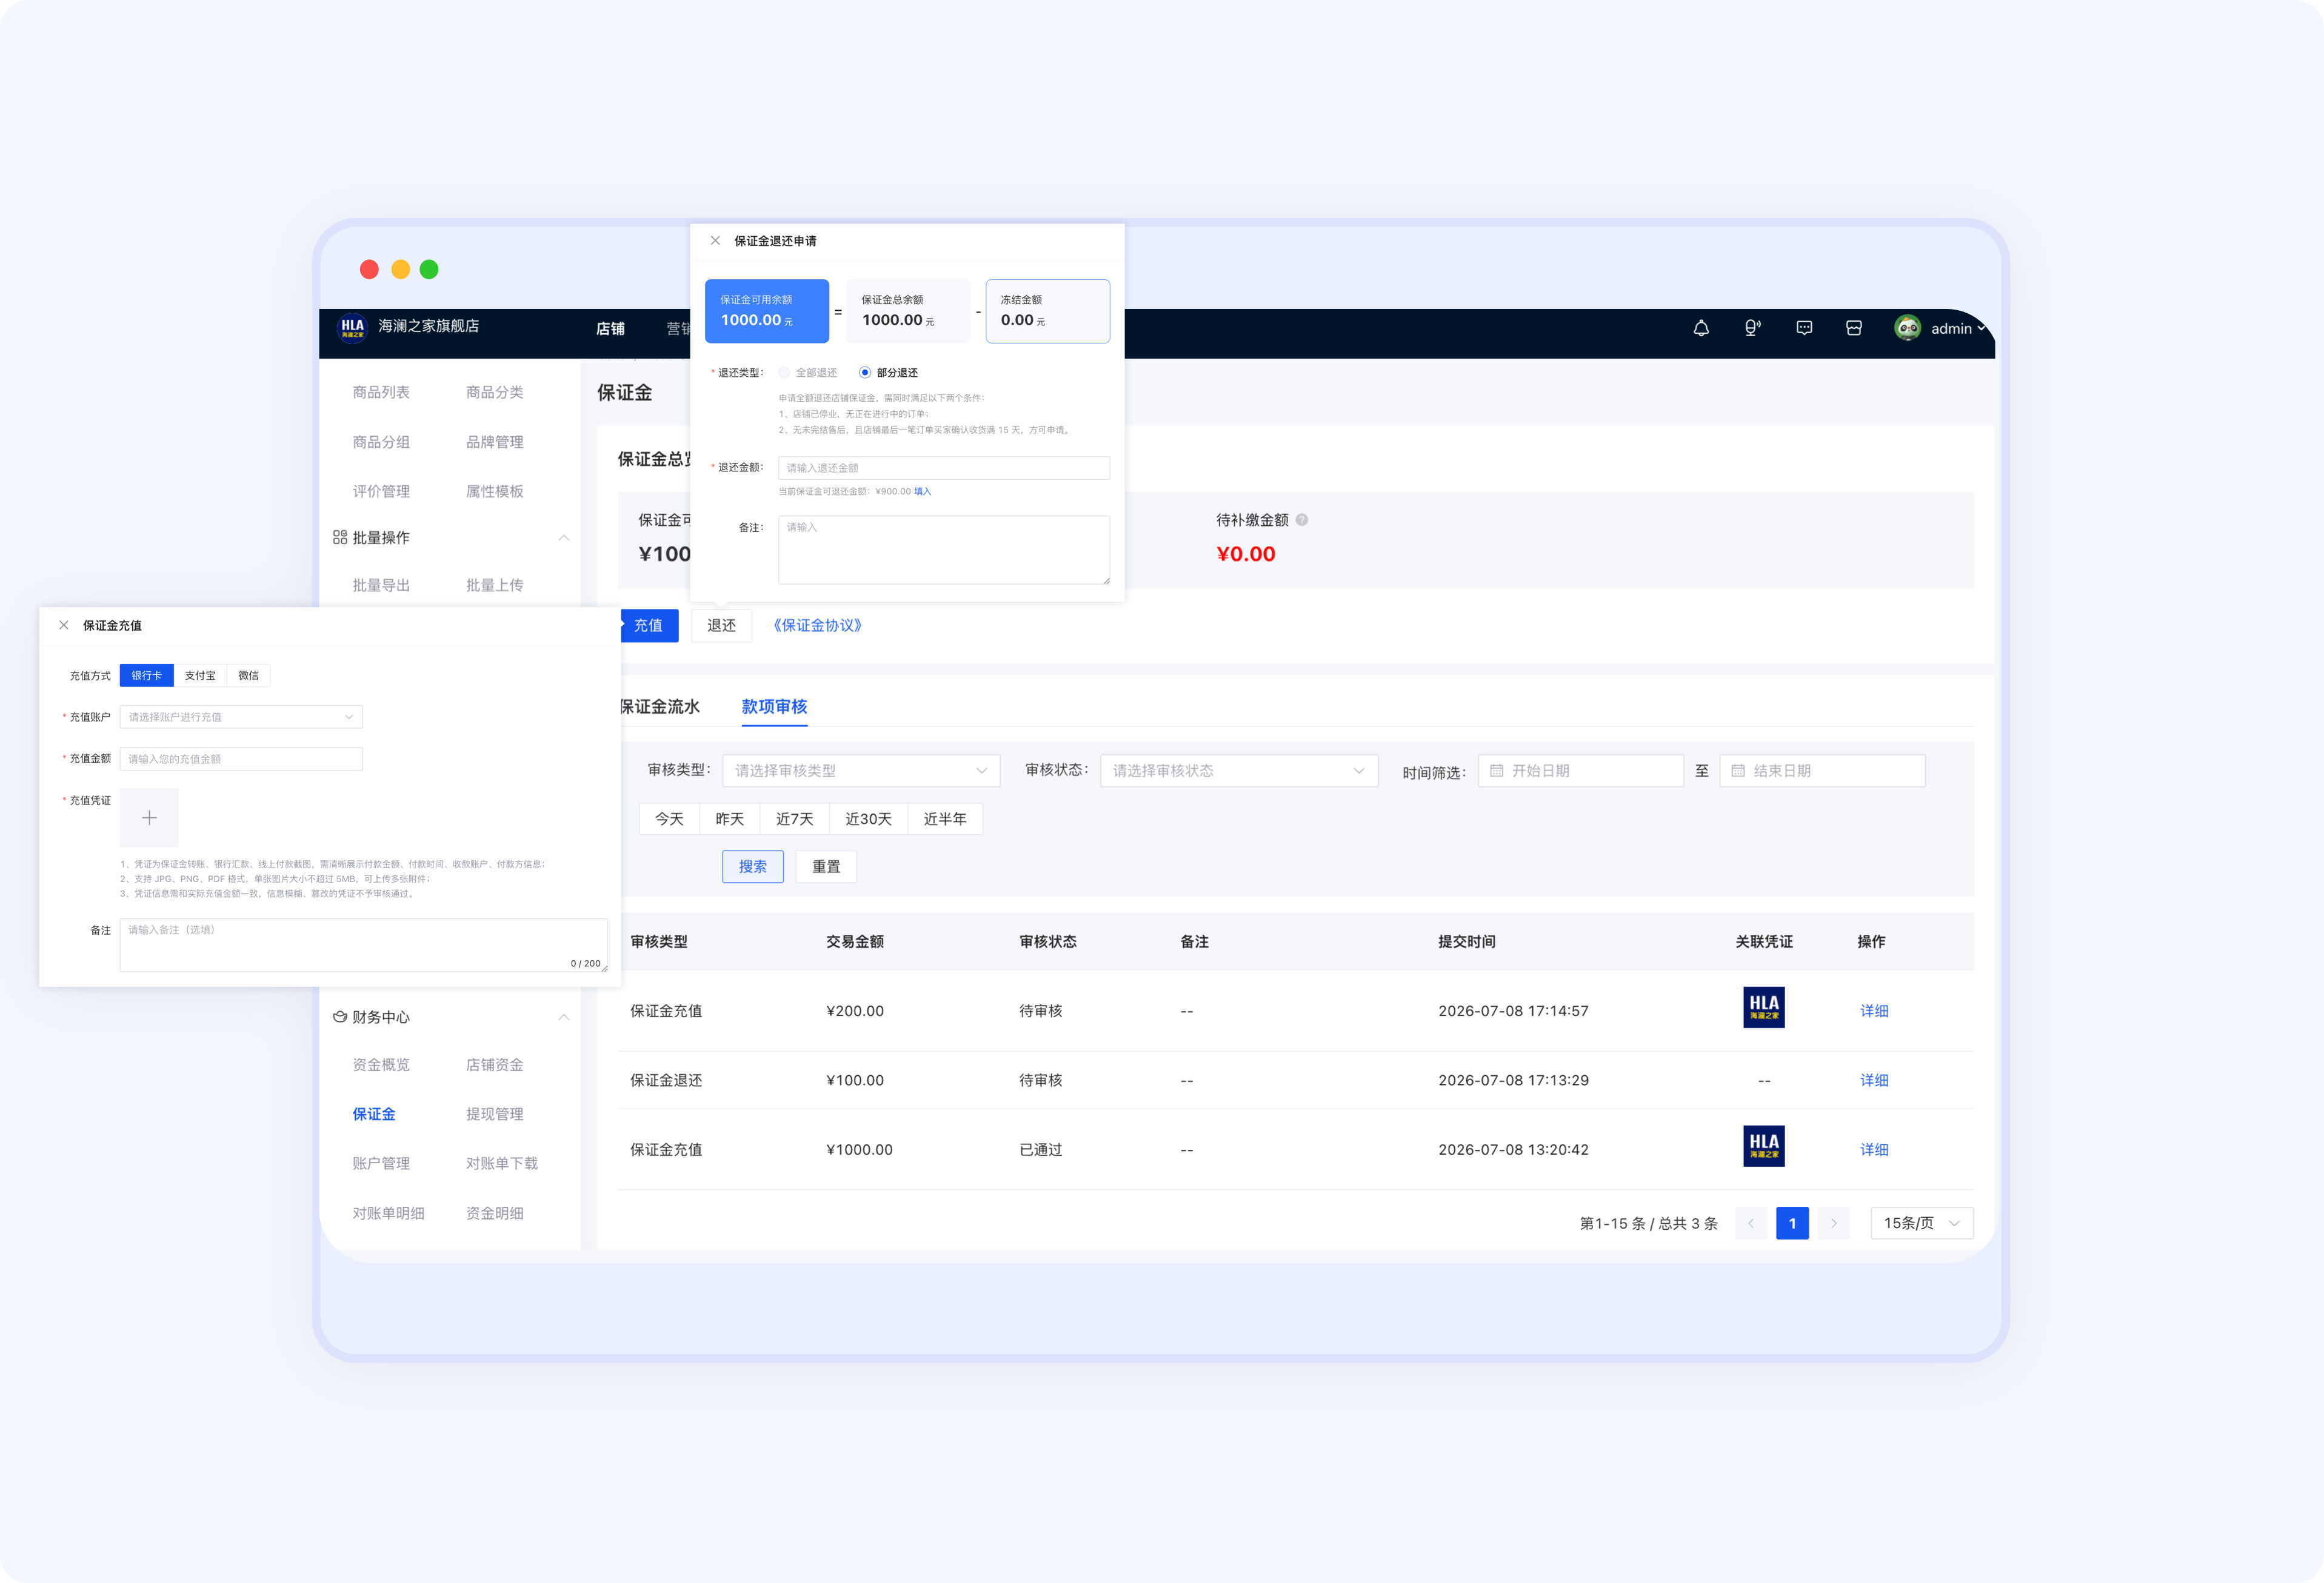Open the 15条/页 page size dropdown
The height and width of the screenshot is (1583, 2324).
1921,1223
